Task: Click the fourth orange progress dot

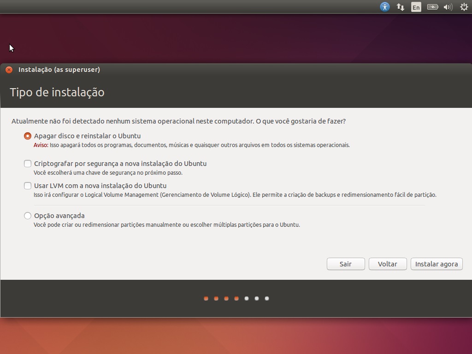Action: coord(236,298)
